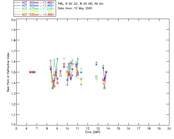174x139 pixels.
Task: Click the 'Real Part of Refractive index' axis label
Action: click(8, 72)
